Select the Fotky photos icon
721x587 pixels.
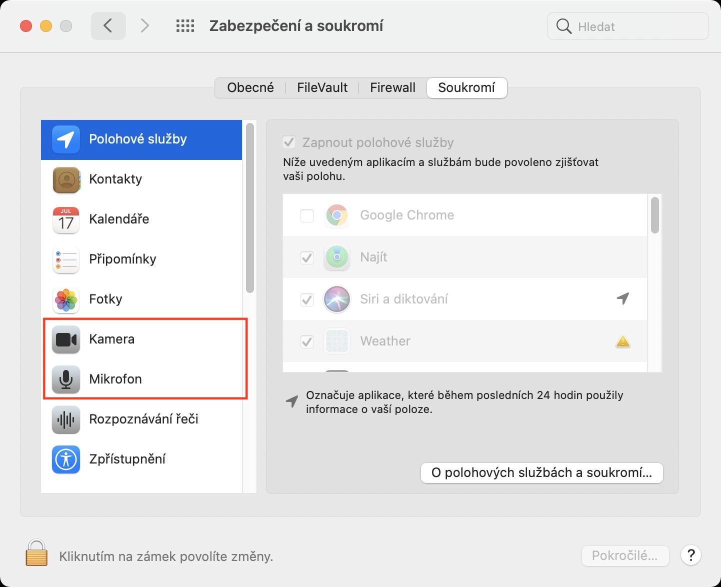click(66, 299)
